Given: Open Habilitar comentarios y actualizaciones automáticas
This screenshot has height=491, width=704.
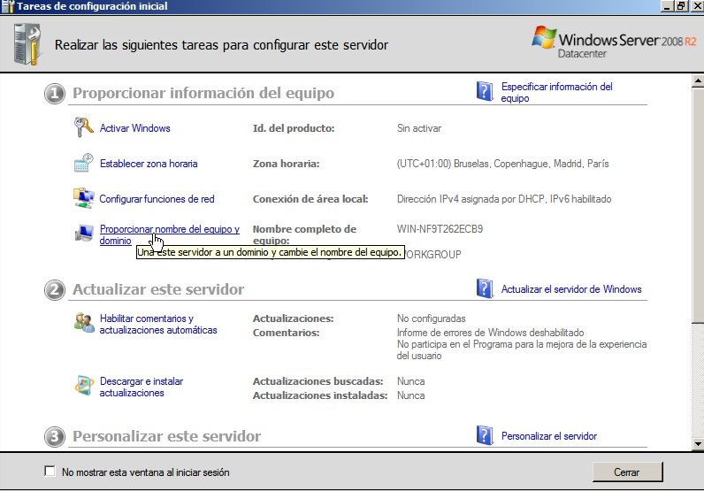Looking at the screenshot, I should [158, 324].
